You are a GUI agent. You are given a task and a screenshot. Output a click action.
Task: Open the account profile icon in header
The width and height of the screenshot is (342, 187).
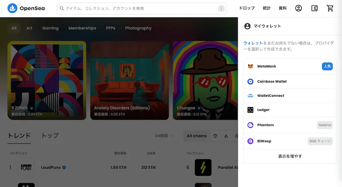point(298,8)
